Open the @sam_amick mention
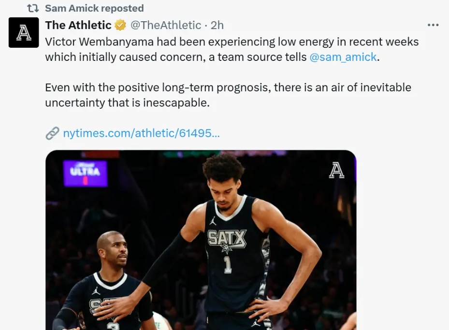The image size is (449, 330). point(343,57)
